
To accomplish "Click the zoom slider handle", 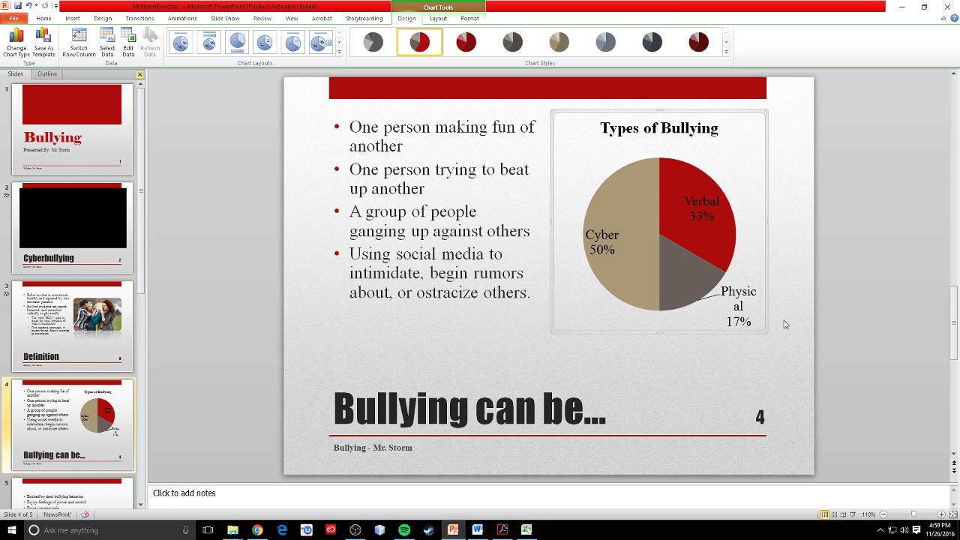I will 913,514.
